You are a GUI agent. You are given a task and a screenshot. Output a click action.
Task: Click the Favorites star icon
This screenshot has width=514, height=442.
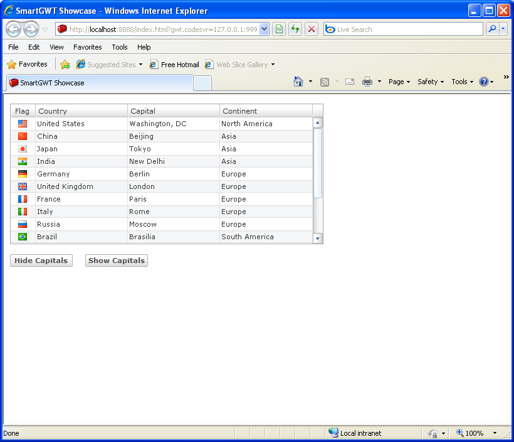[11, 65]
